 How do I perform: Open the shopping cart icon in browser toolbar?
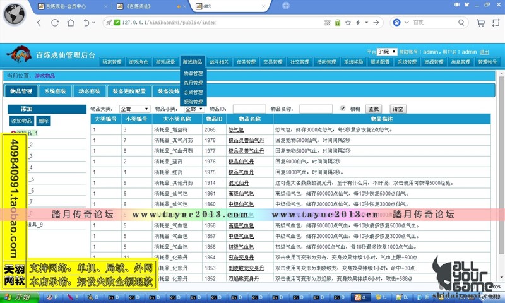481,22
